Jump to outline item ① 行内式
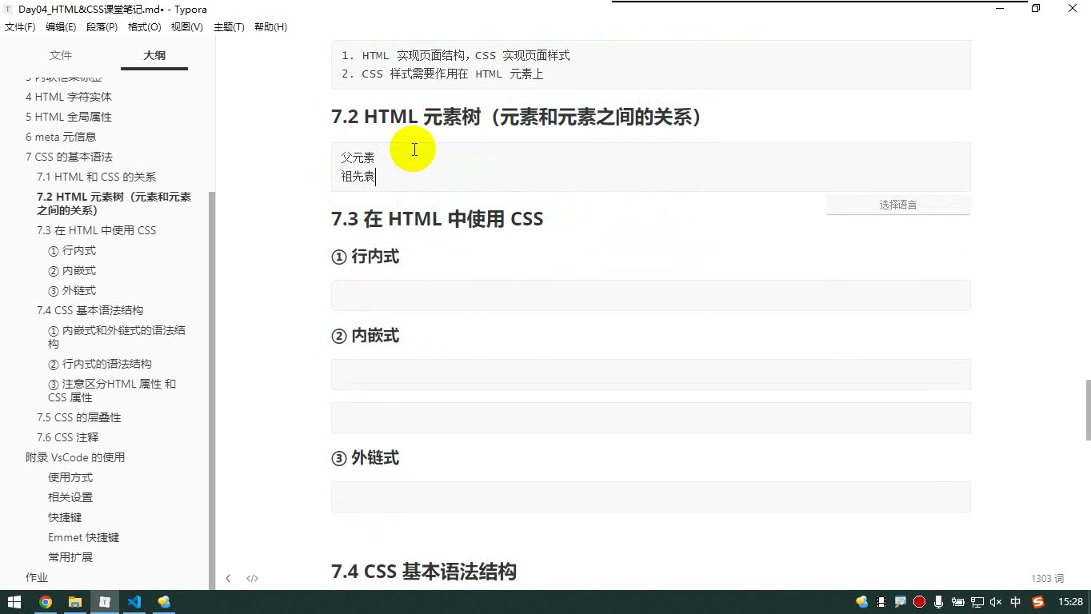 [x=72, y=251]
